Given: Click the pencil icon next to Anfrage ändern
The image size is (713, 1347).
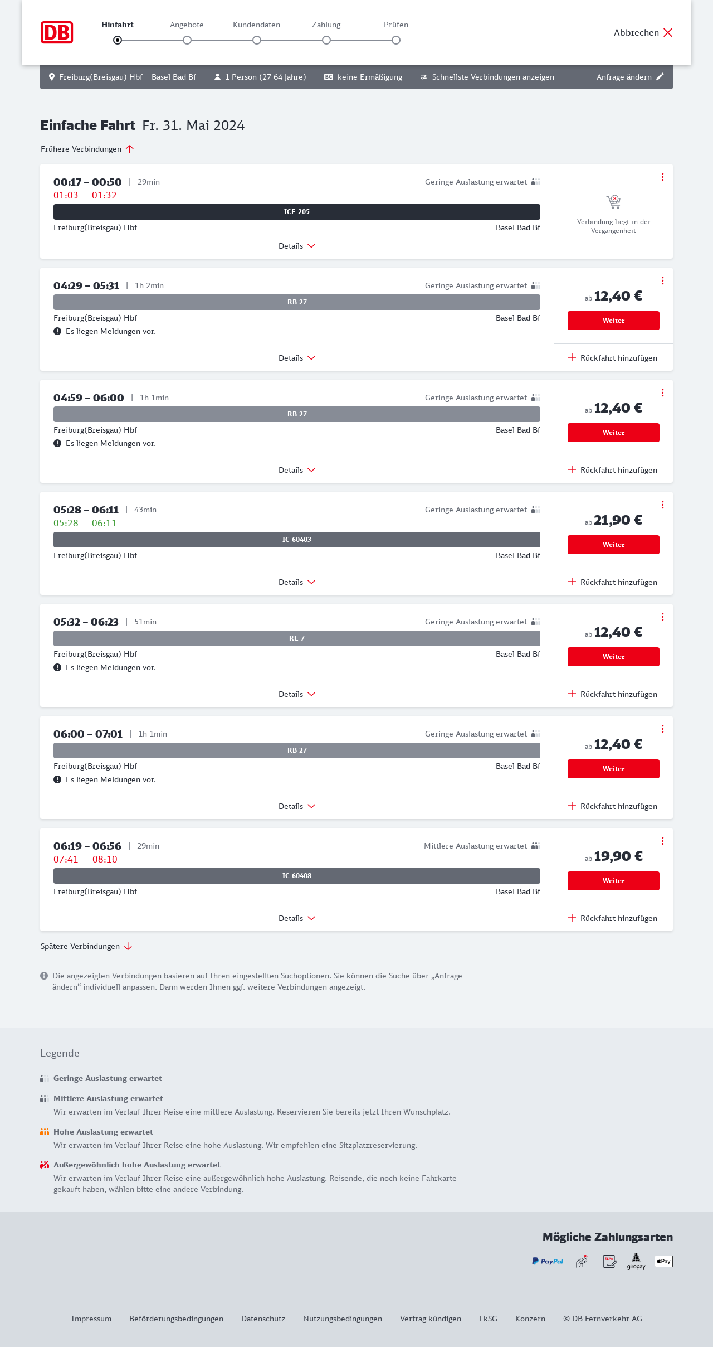Looking at the screenshot, I should (660, 77).
